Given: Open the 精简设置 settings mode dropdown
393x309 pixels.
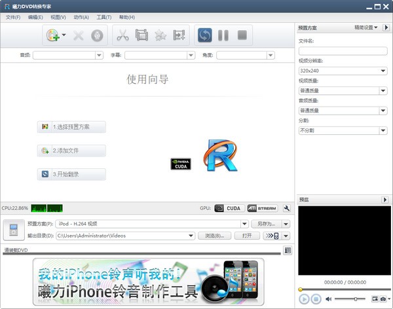Looking at the screenshot, I should (366, 27).
